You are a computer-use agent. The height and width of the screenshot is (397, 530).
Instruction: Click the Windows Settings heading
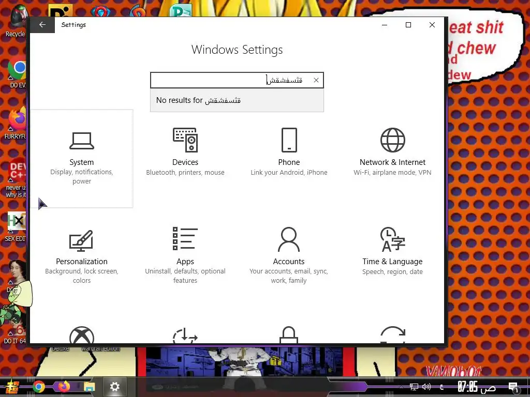click(237, 50)
